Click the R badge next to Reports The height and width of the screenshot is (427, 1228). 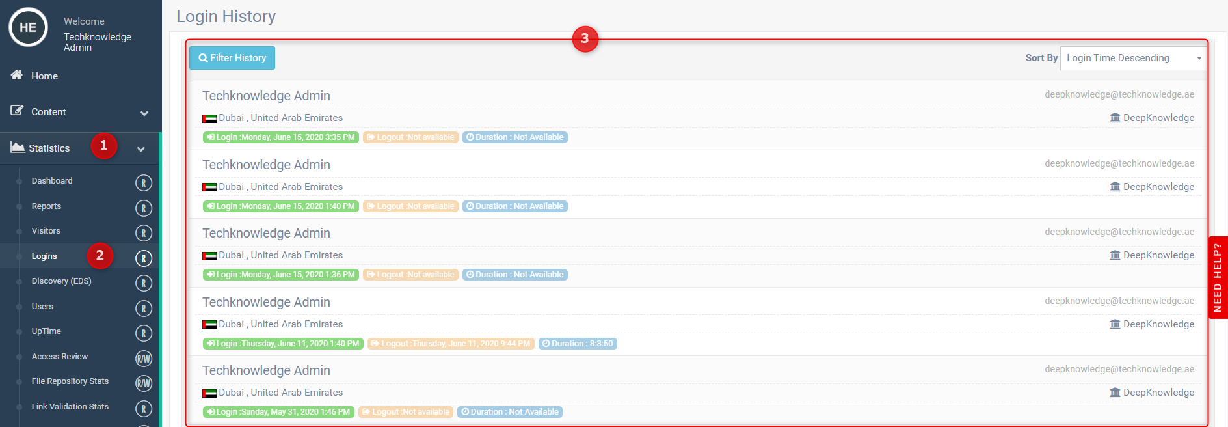click(x=144, y=208)
